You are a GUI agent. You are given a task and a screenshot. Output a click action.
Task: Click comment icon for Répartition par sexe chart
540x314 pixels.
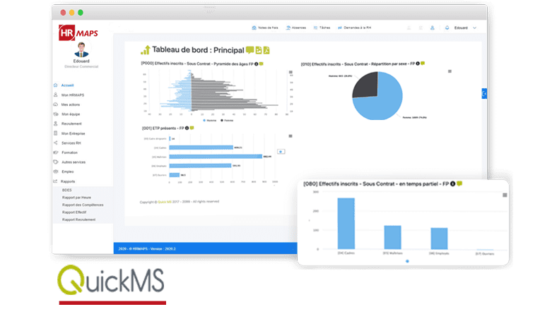point(423,64)
